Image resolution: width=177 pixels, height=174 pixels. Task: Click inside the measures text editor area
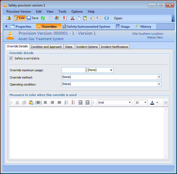tap(86, 133)
